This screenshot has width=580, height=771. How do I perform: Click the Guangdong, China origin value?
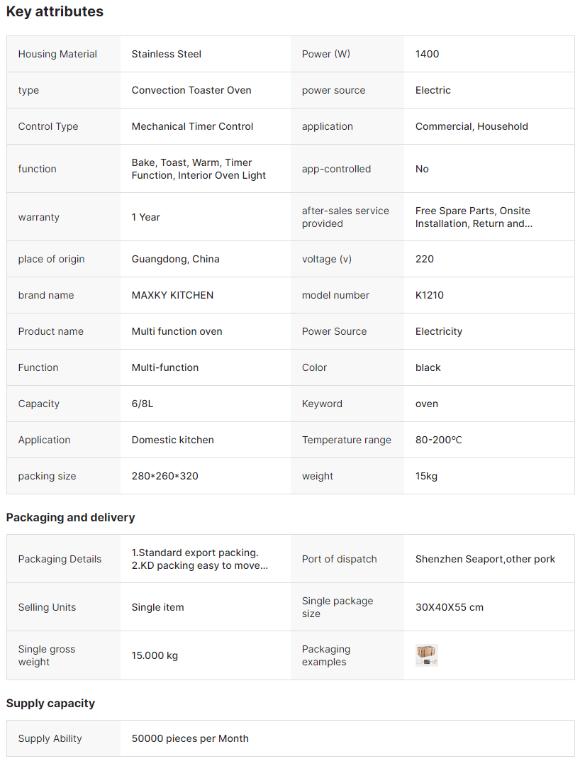click(175, 259)
